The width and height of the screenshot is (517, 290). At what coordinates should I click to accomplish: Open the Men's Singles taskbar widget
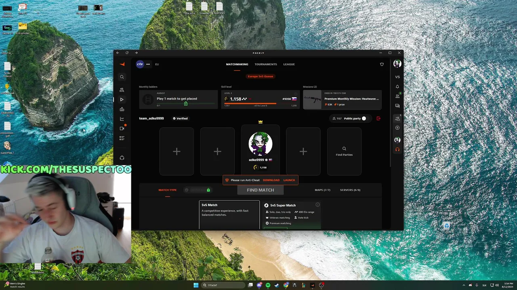point(15,285)
